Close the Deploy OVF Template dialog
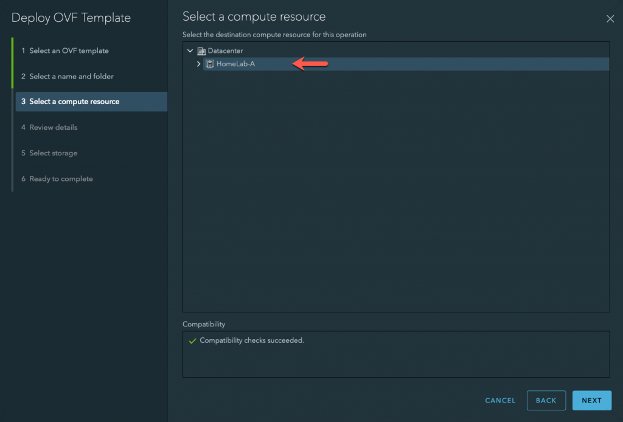This screenshot has height=422, width=623. pyautogui.click(x=610, y=19)
